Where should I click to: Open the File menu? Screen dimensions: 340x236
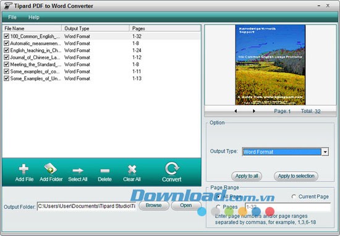pos(12,17)
